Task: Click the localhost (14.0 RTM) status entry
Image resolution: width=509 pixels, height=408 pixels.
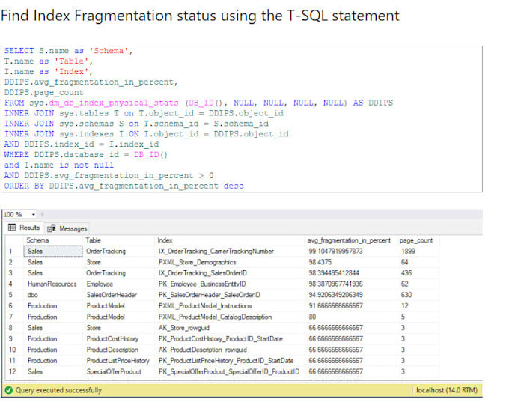Action: click(x=447, y=390)
